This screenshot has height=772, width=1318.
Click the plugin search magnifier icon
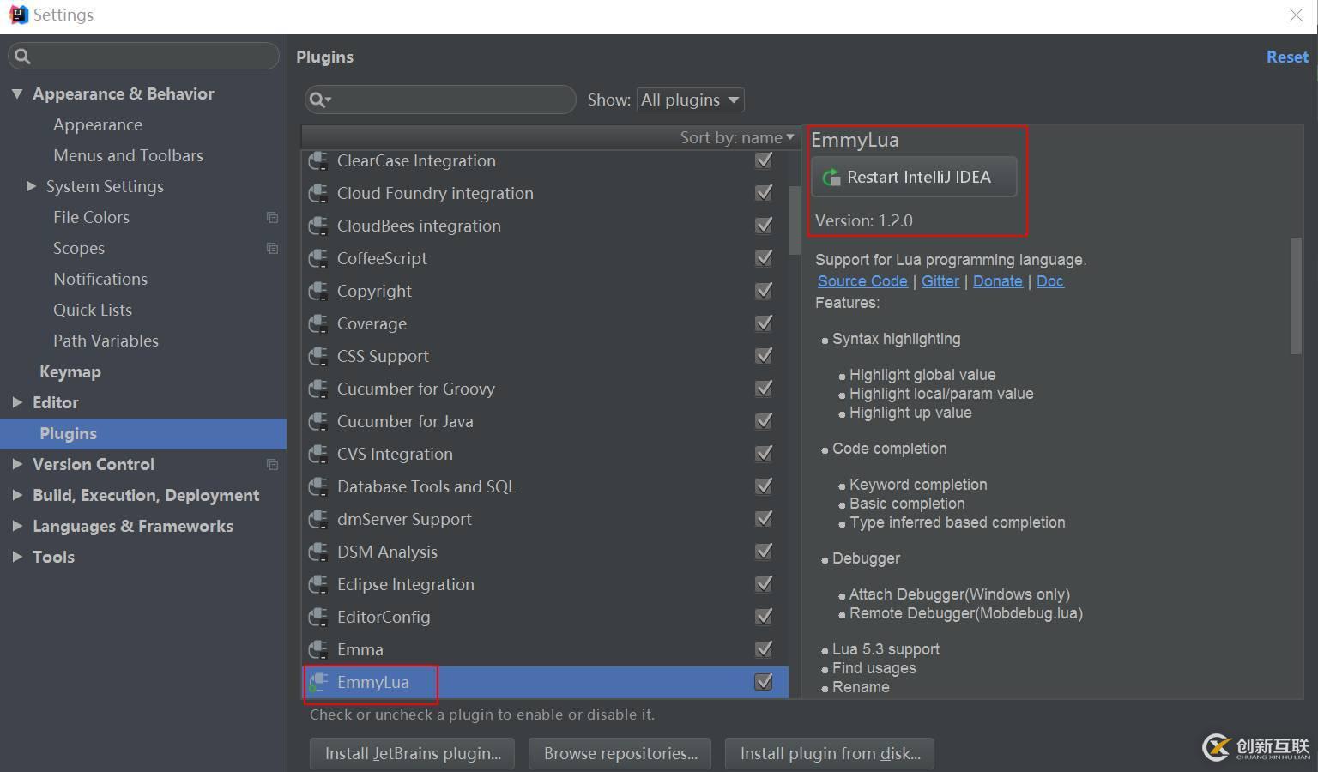(x=318, y=100)
